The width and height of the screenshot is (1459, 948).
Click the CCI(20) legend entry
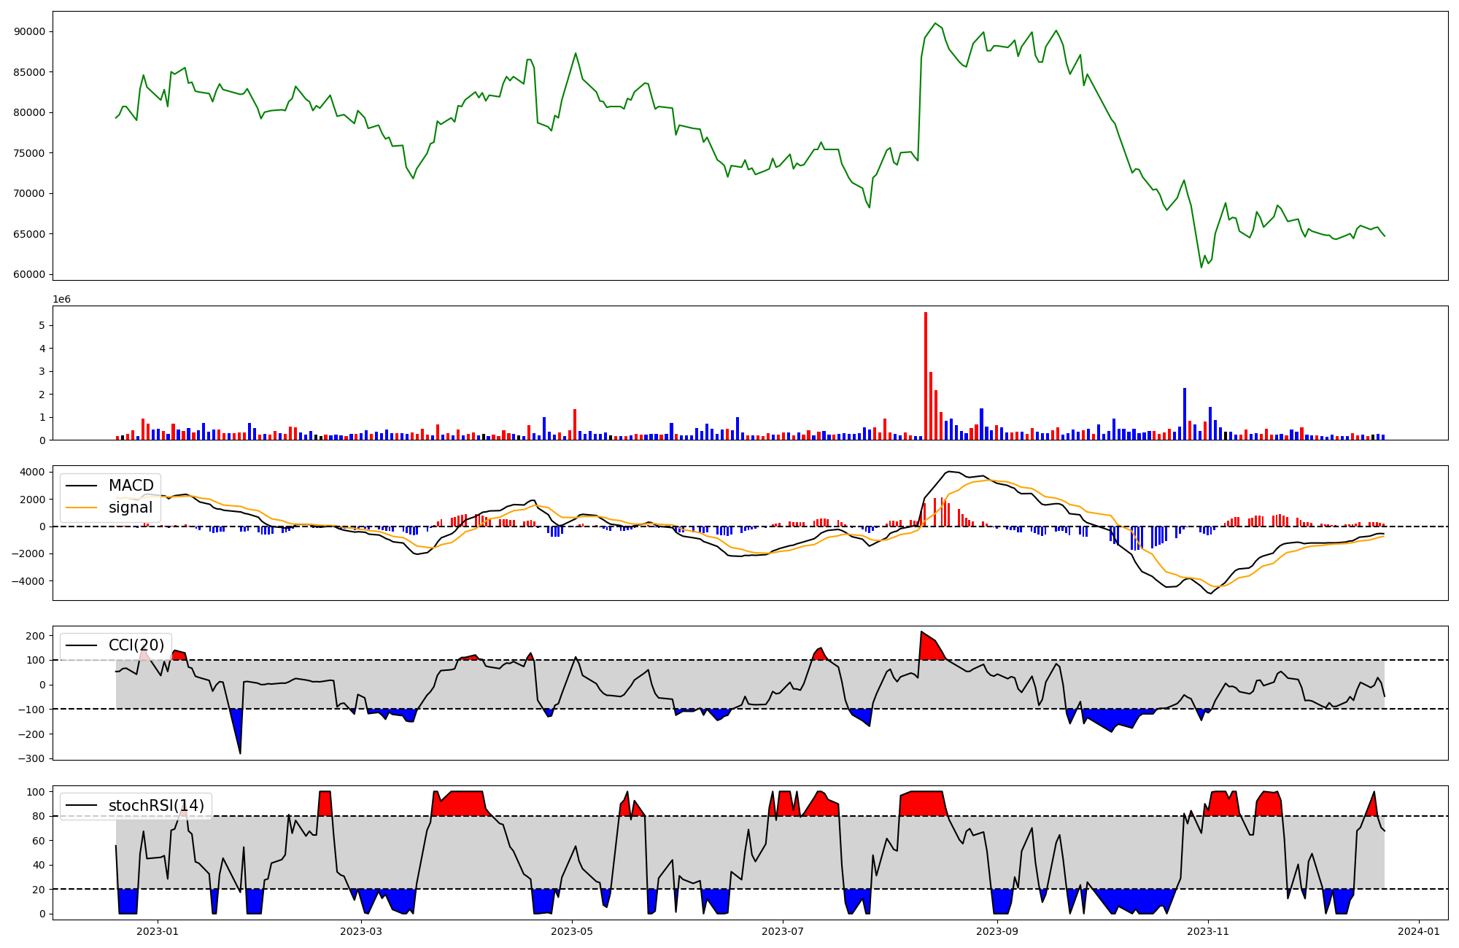(136, 645)
